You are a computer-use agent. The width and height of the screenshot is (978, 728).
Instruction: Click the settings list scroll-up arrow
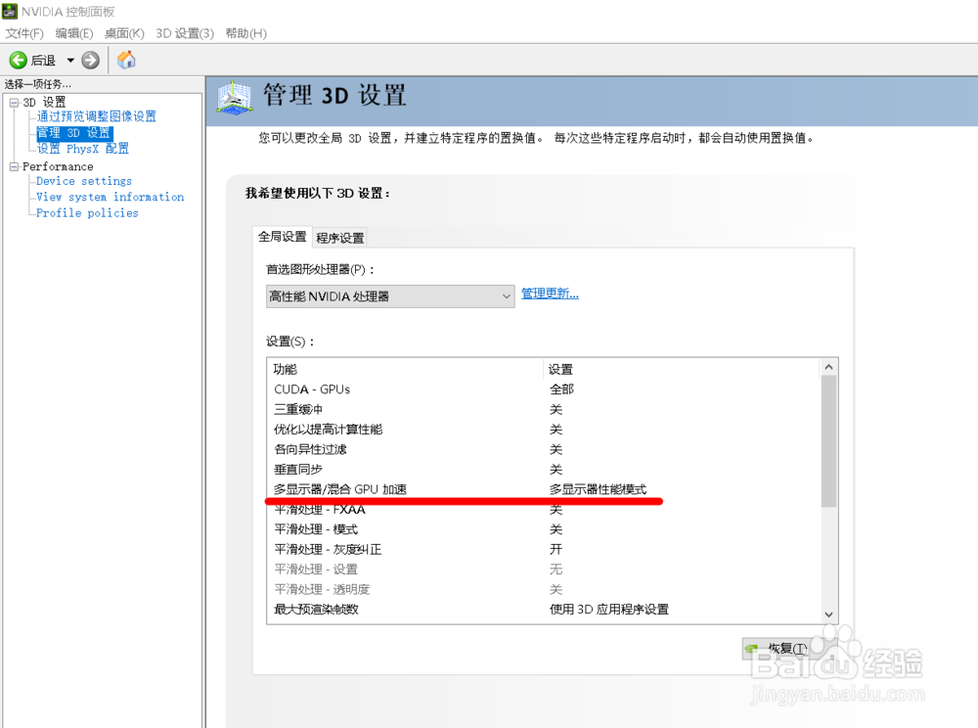tap(828, 368)
